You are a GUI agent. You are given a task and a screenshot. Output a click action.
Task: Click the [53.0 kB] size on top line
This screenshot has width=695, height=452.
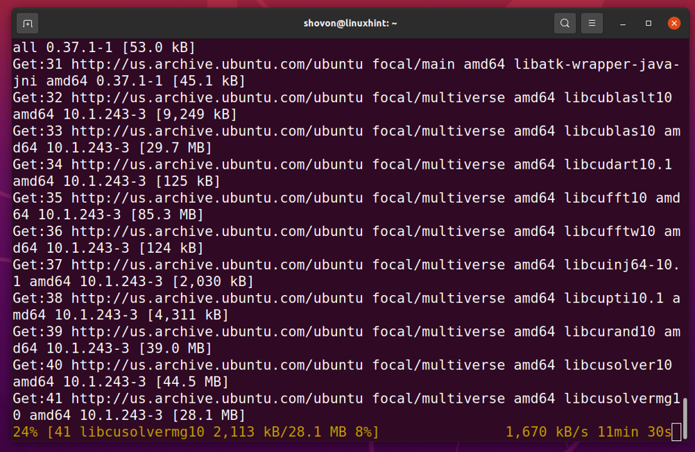pyautogui.click(x=158, y=47)
